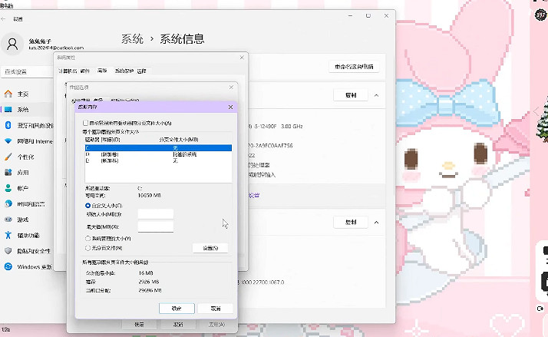Open 辅助功能 accessibility icon in sidebar
Image resolution: width=548 pixels, height=337 pixels.
click(x=8, y=235)
